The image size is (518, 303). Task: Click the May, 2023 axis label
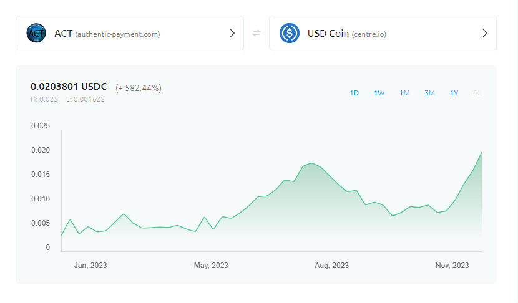pyautogui.click(x=211, y=266)
